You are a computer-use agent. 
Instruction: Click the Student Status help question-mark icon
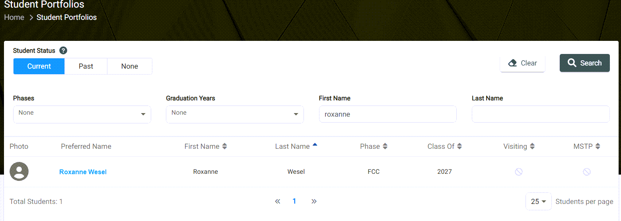point(63,50)
